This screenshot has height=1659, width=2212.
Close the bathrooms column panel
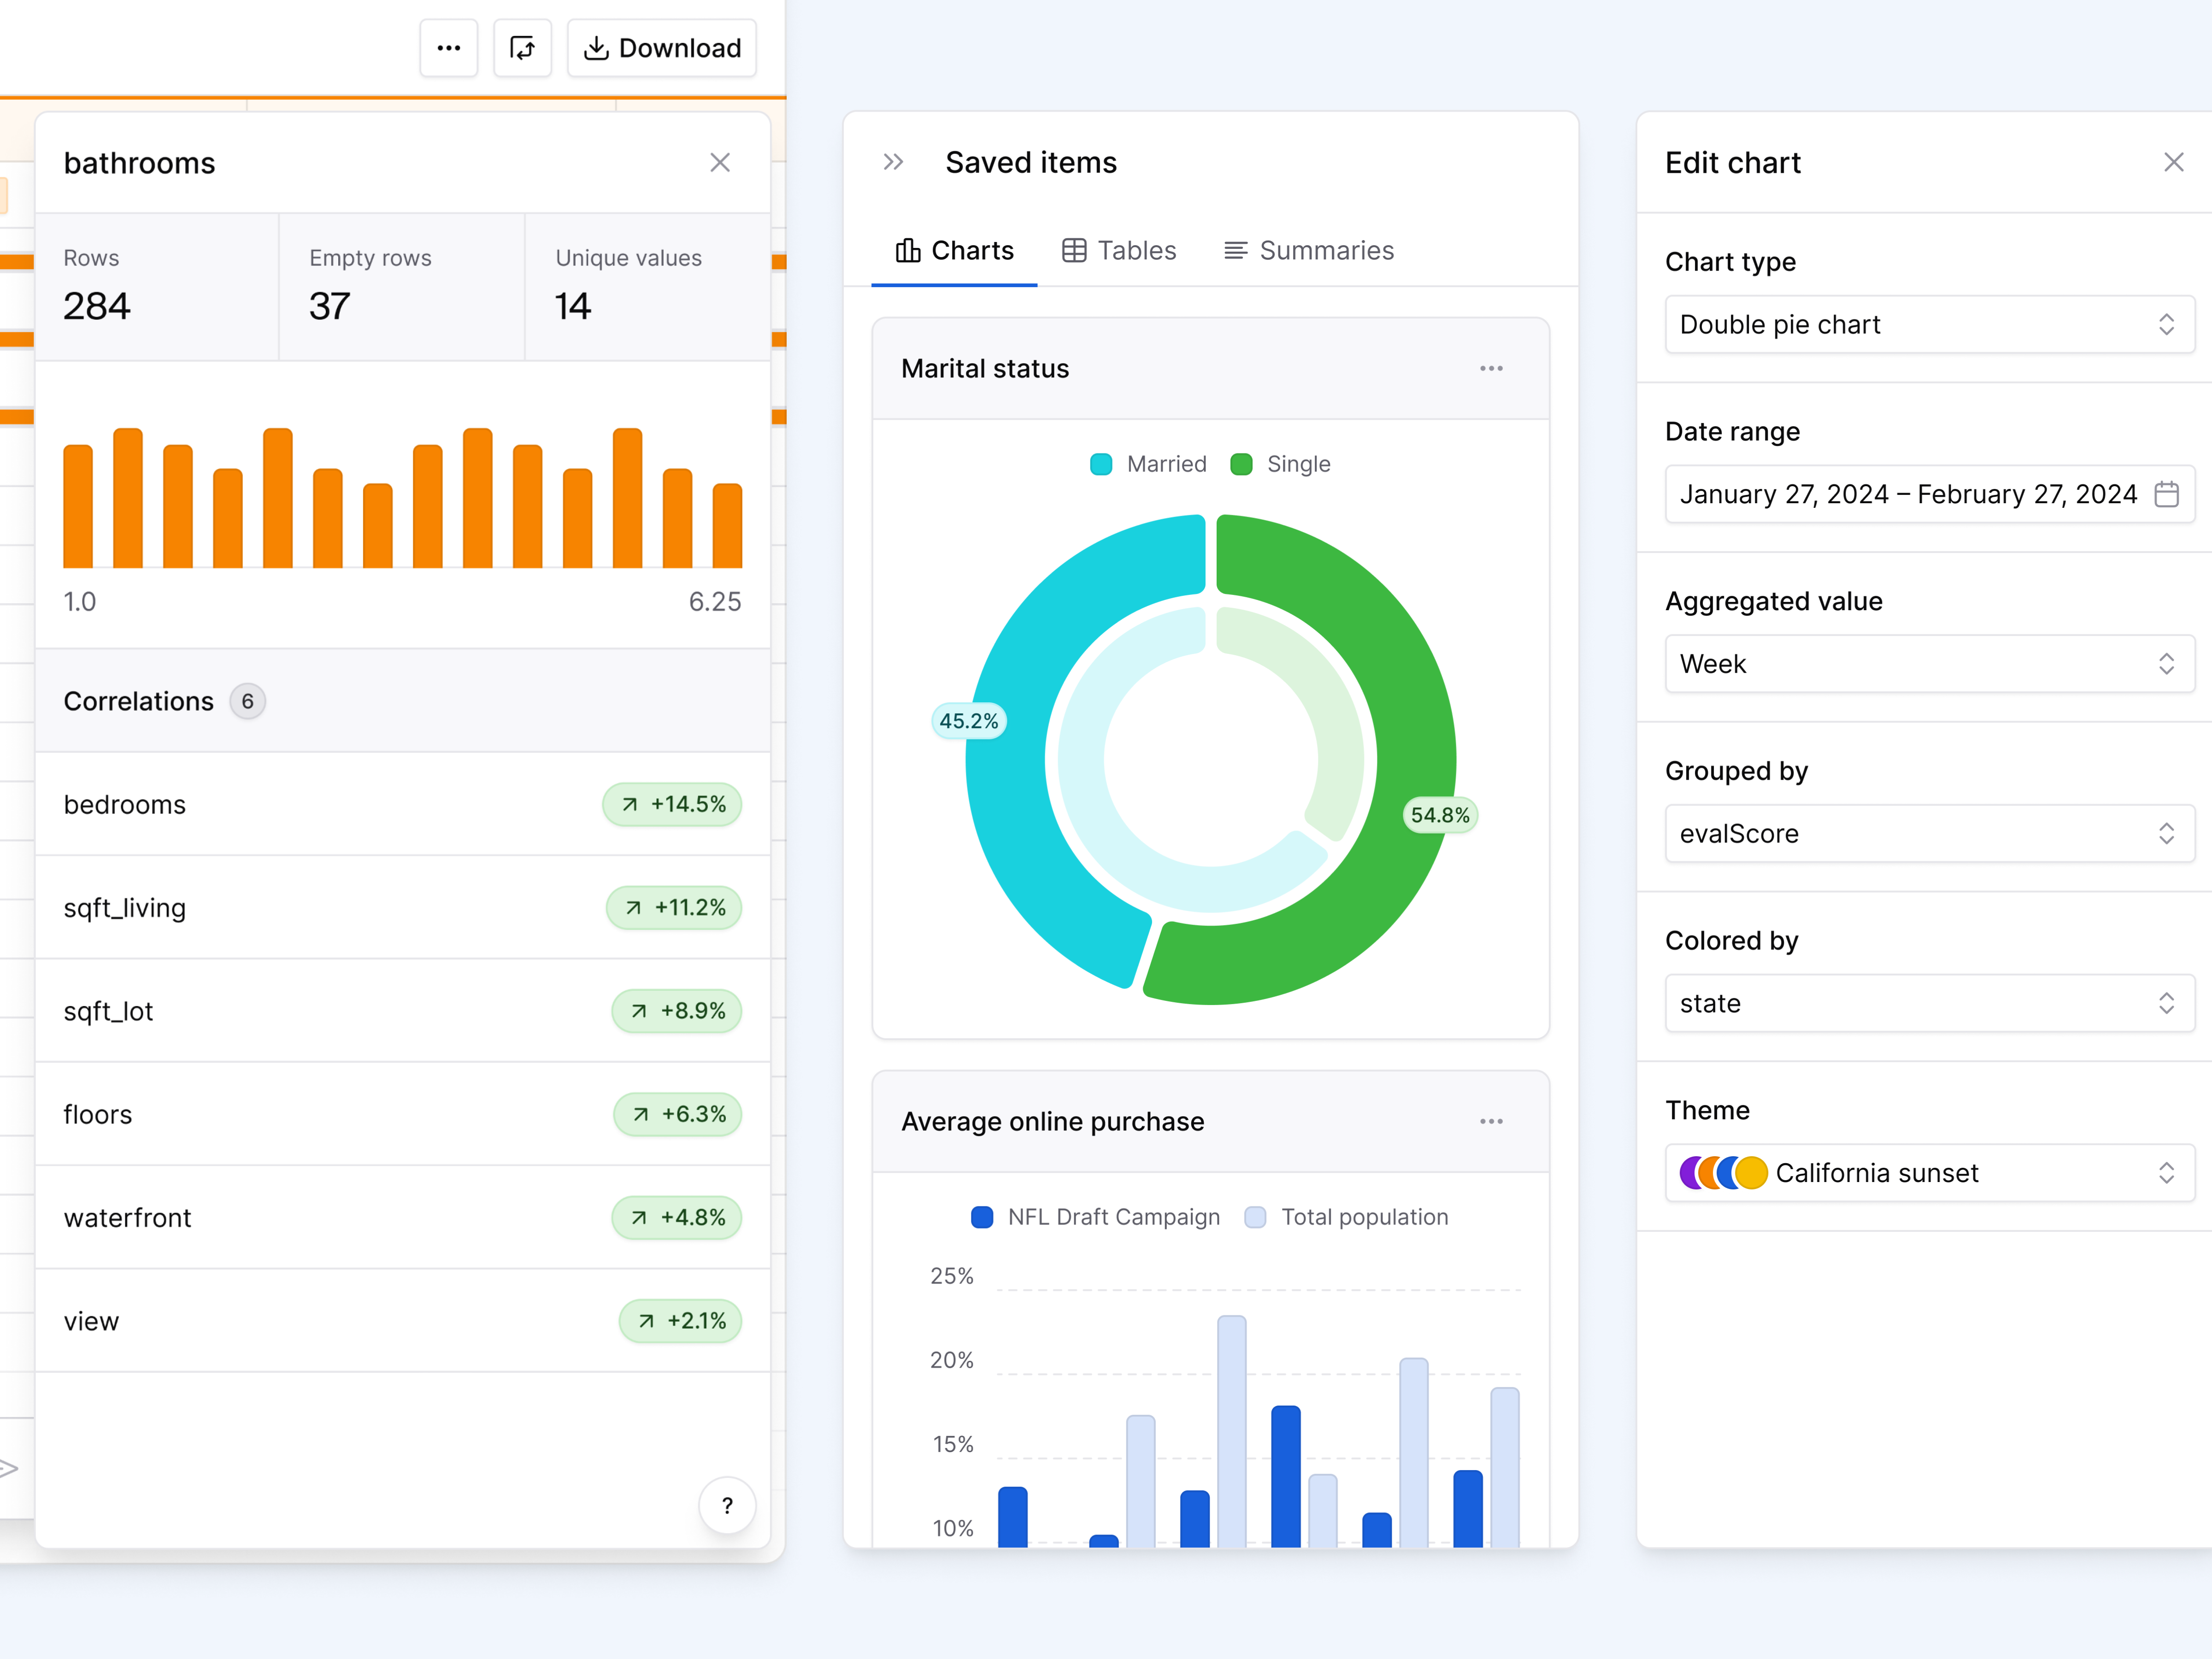[x=720, y=162]
